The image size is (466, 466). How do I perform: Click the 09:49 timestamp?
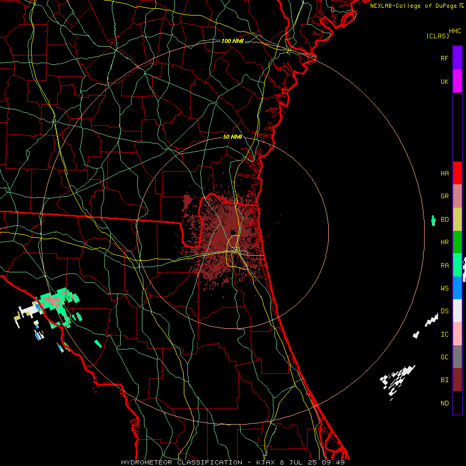[333, 462]
